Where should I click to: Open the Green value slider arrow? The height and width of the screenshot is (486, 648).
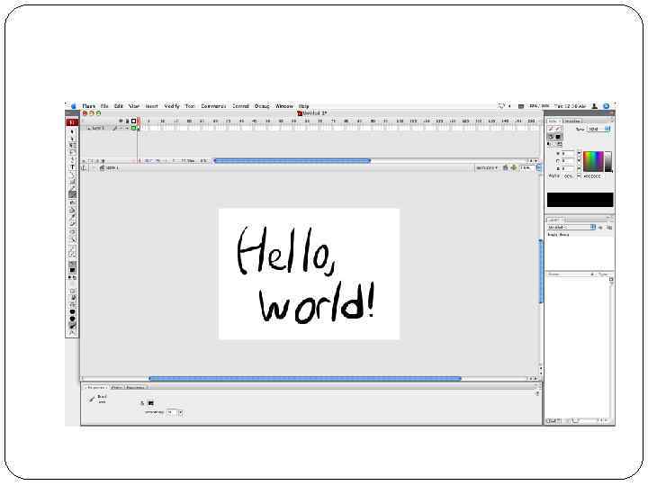click(579, 161)
